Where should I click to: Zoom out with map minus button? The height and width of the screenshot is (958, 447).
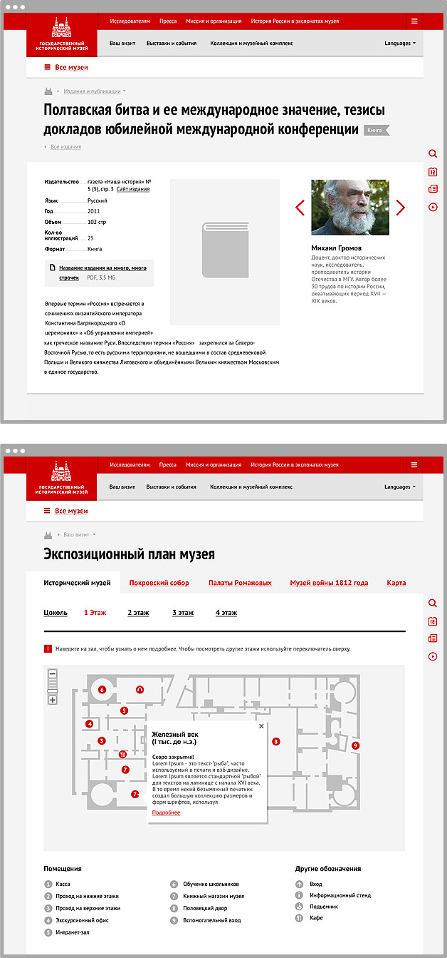(52, 674)
